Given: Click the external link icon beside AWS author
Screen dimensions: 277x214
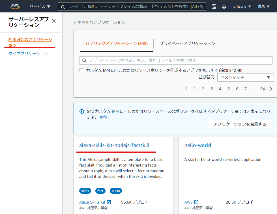Looking at the screenshot, I should click(x=196, y=202).
